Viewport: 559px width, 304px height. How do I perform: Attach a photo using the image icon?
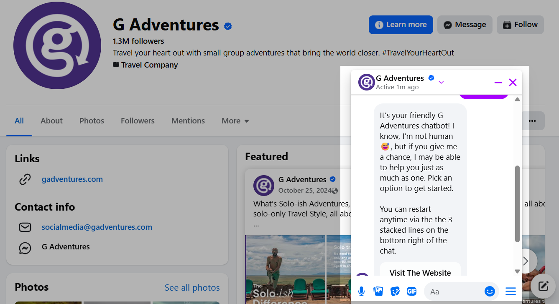(378, 291)
